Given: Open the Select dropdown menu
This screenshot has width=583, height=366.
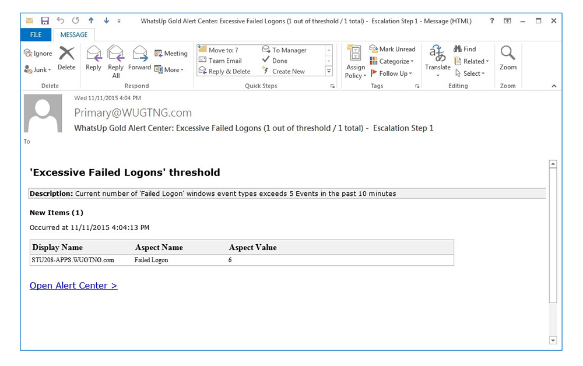Looking at the screenshot, I should 469,73.
